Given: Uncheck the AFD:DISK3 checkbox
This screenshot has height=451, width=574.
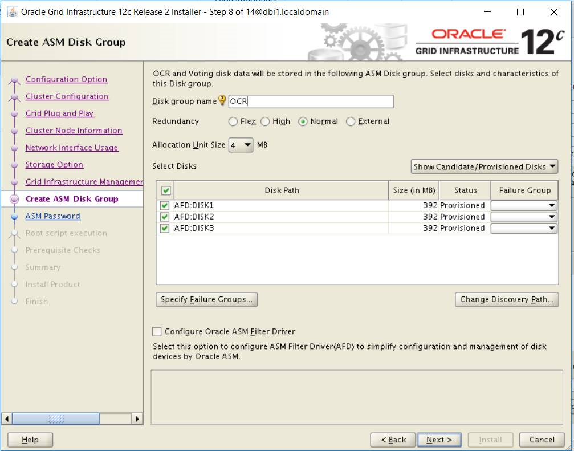Looking at the screenshot, I should click(x=164, y=228).
